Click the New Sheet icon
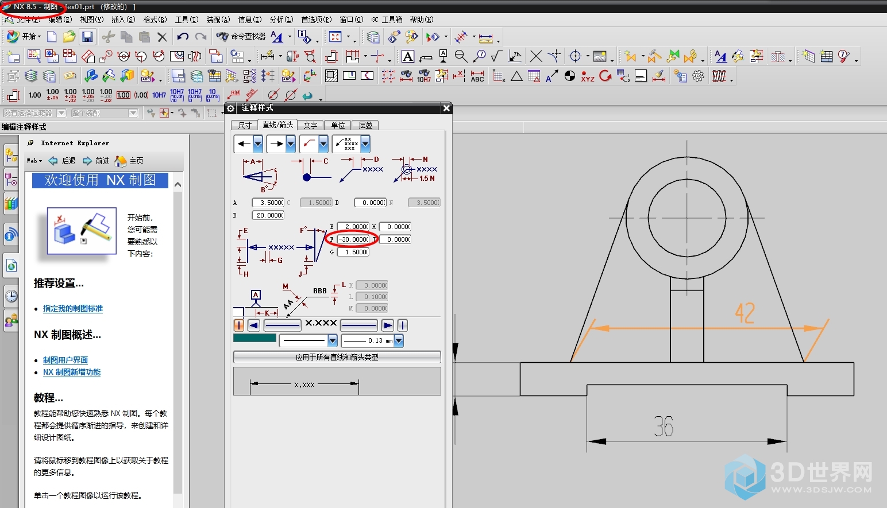Screen dimensions: 887x508 13,56
